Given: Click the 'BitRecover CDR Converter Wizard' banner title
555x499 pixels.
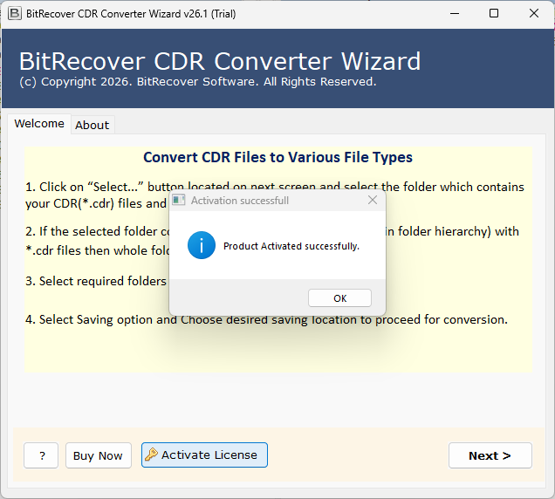Looking at the screenshot, I should (x=220, y=61).
